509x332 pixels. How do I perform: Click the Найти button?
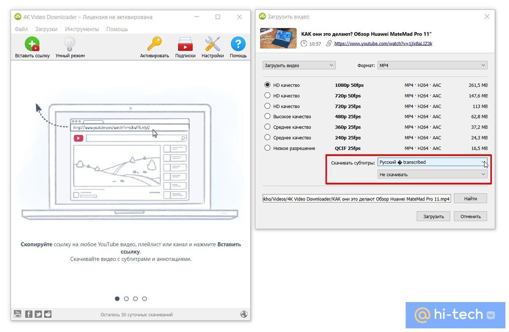[x=470, y=199]
